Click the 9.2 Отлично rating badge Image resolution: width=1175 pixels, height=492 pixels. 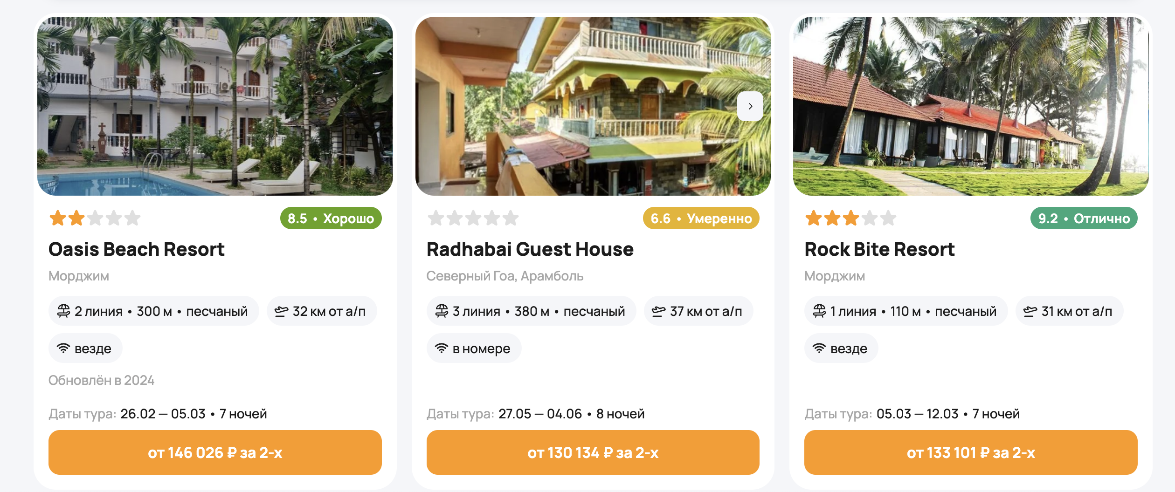[1084, 219]
